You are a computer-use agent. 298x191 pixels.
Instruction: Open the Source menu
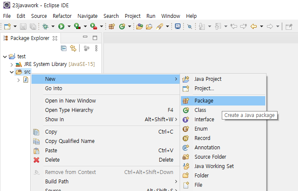pyautogui.click(x=39, y=16)
